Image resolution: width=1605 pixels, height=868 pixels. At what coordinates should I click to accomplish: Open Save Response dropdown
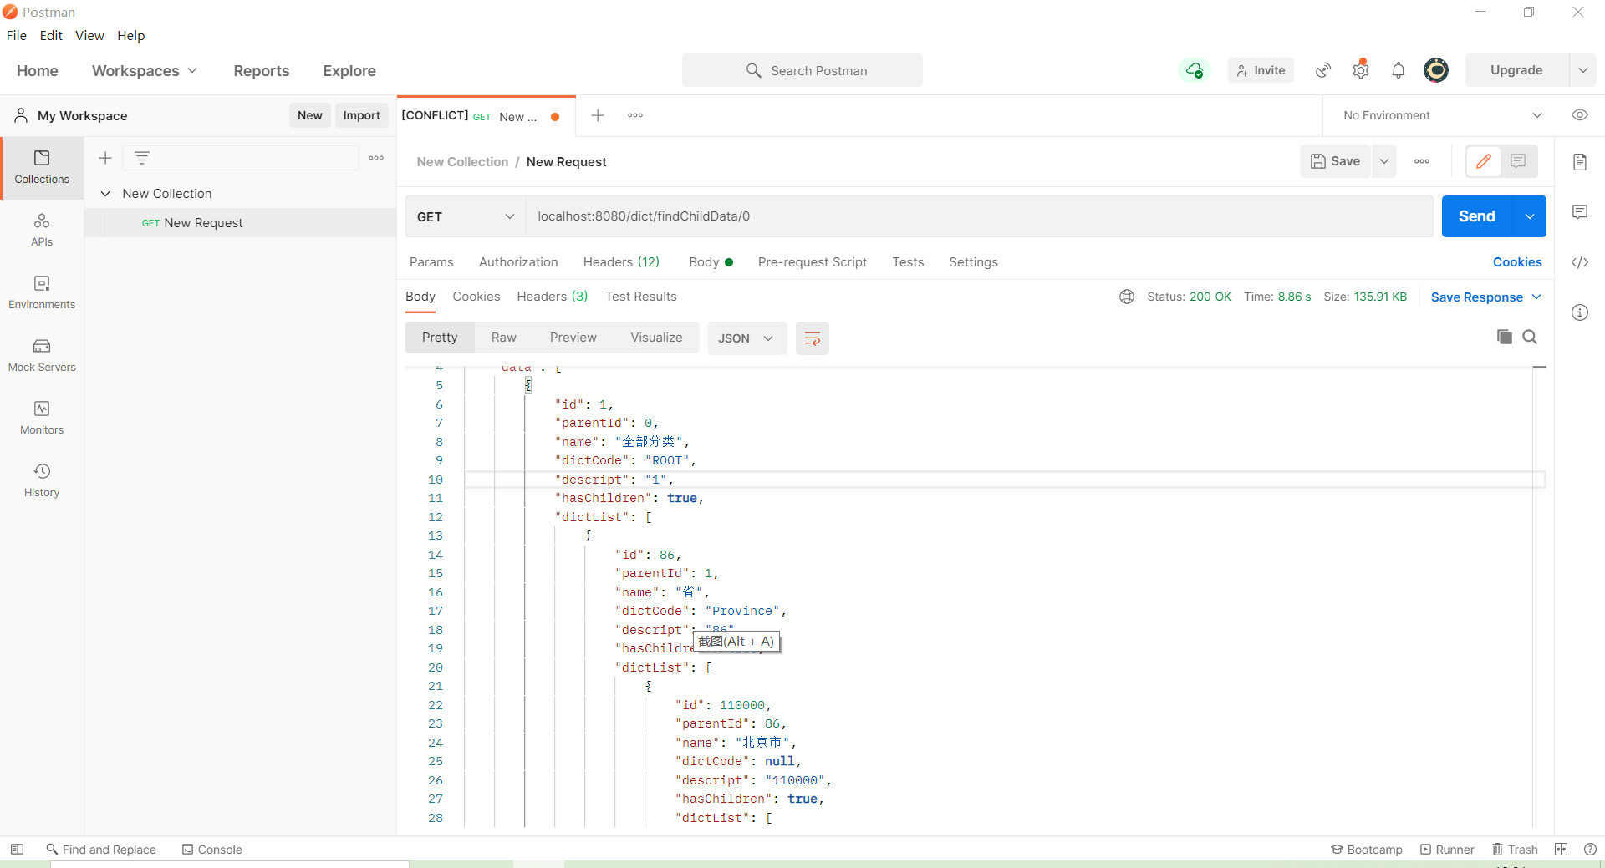[1486, 297]
